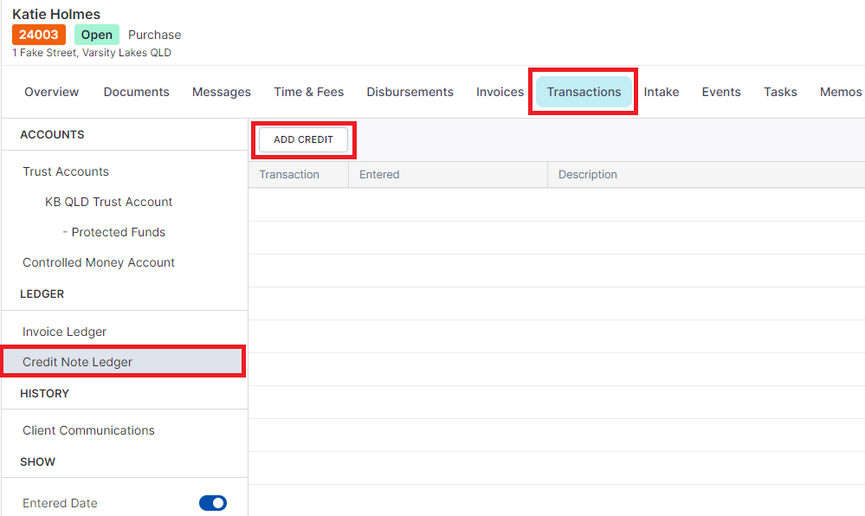Click the ADD CREDIT button
The image size is (865, 516).
tap(303, 139)
